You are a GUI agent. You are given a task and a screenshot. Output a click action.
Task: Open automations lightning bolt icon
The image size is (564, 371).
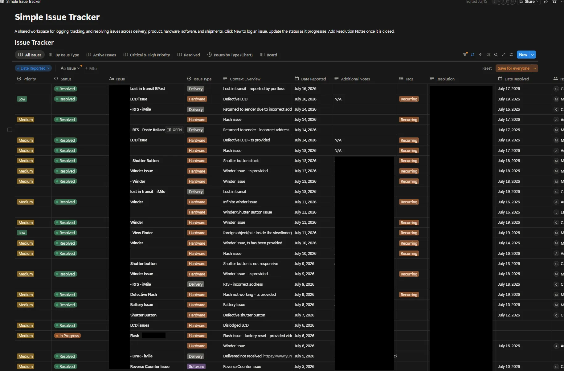(x=480, y=55)
